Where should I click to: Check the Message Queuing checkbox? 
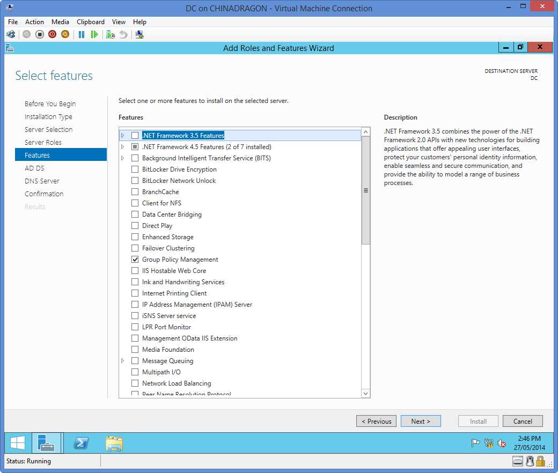(135, 360)
